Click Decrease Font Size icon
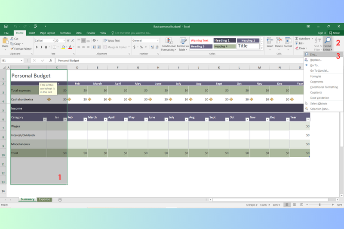The width and height of the screenshot is (344, 229). pyautogui.click(x=73, y=40)
